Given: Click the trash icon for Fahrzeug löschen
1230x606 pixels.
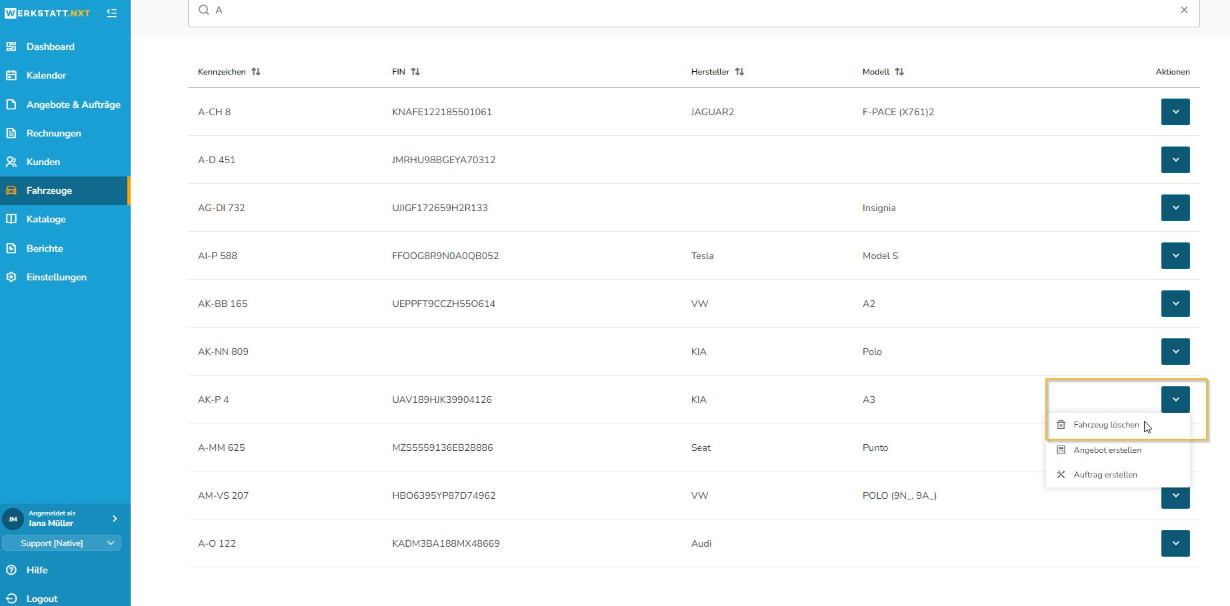Looking at the screenshot, I should (x=1061, y=425).
